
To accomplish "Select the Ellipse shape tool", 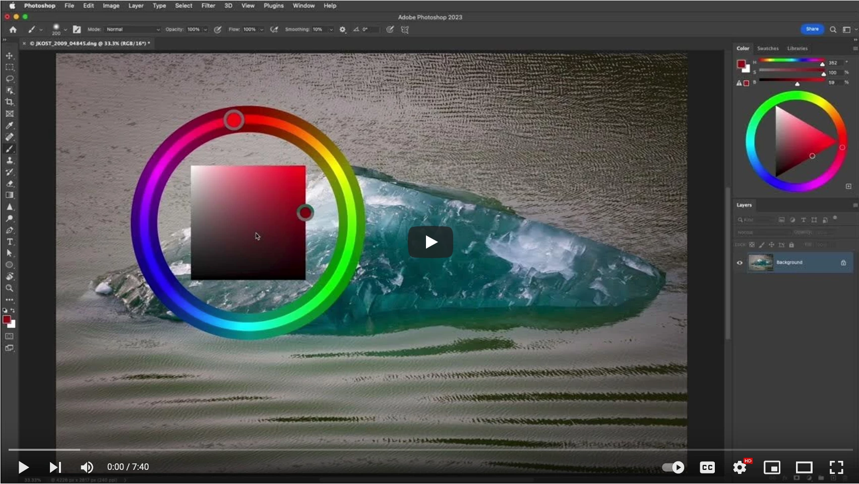I will click(10, 265).
